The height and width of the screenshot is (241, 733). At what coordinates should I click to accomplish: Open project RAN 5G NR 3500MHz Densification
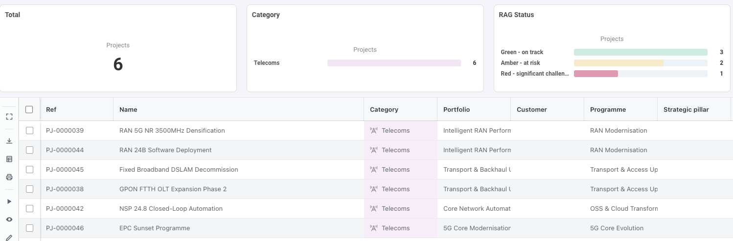coord(172,131)
